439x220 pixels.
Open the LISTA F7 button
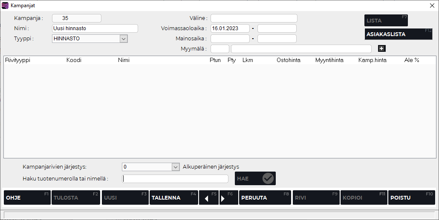(x=386, y=20)
